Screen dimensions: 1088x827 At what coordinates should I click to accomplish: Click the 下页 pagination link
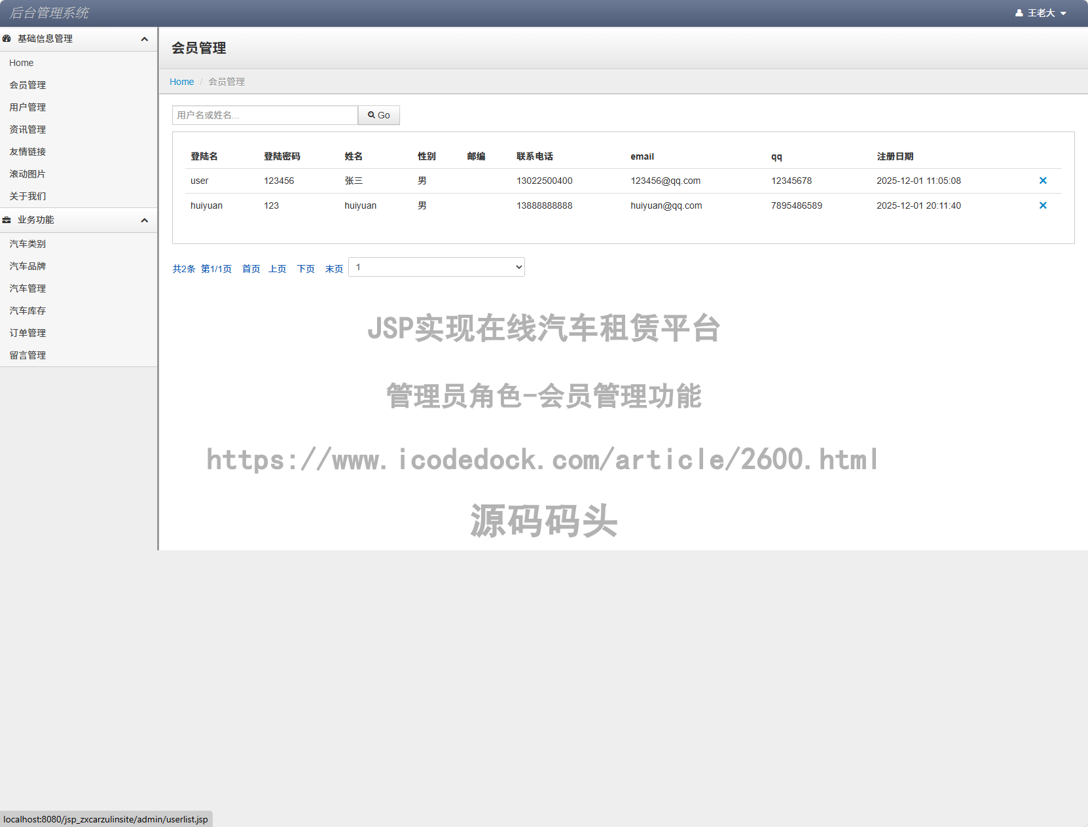[x=305, y=268]
